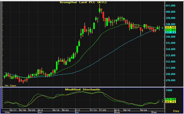This screenshot has height=114, width=184.
Task: Click the Jul month label
Action: pyautogui.click(x=77, y=112)
